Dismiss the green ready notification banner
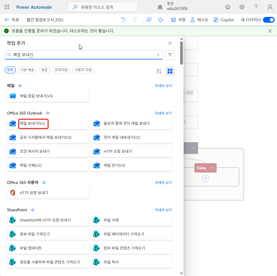 click(270, 31)
